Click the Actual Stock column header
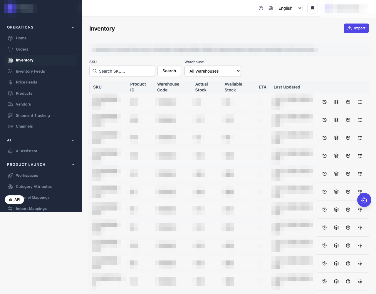 coord(202,87)
